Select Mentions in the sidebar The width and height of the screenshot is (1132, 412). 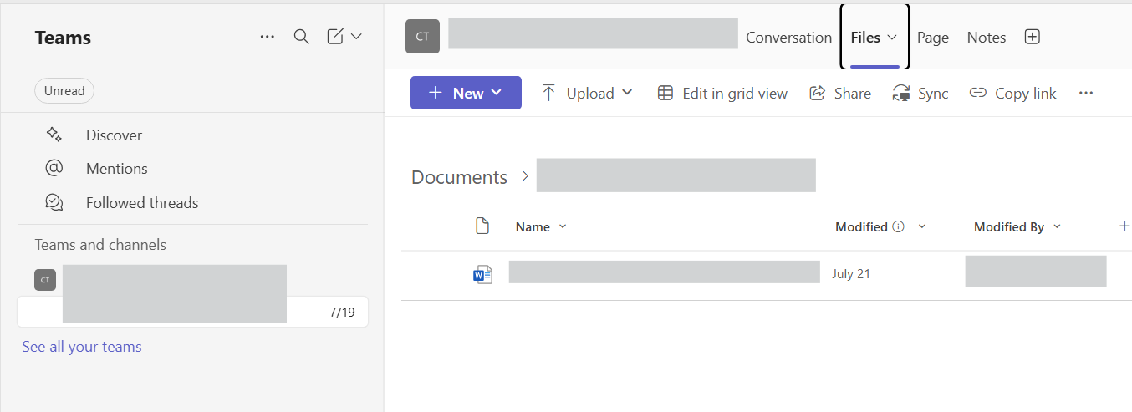point(117,169)
